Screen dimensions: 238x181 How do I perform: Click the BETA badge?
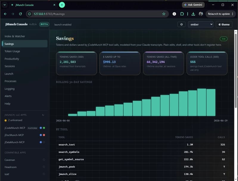[x=44, y=24]
